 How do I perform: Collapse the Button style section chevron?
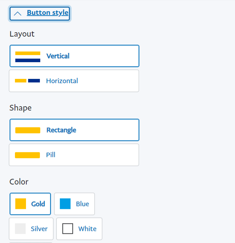17,14
